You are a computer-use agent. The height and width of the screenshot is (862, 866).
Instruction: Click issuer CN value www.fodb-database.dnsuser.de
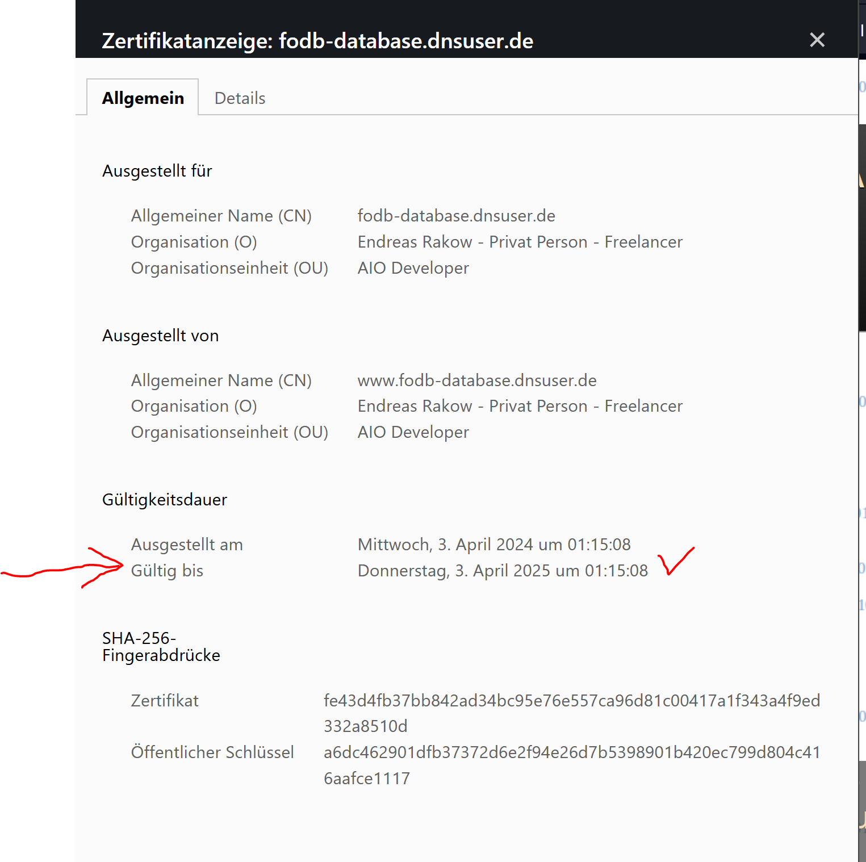click(476, 380)
